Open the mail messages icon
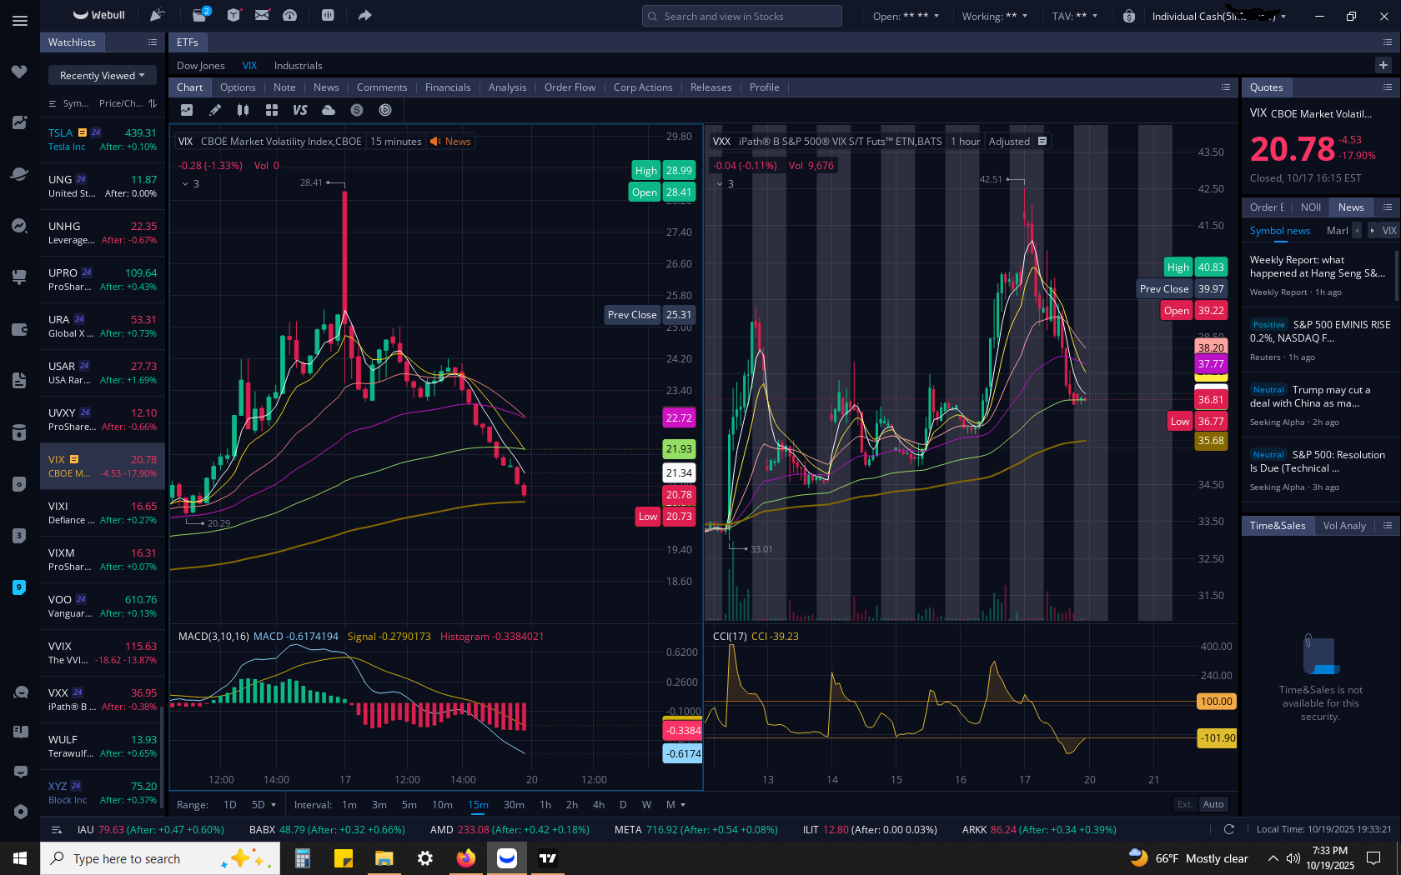Screen dimensions: 1401x875 pyautogui.click(x=262, y=15)
